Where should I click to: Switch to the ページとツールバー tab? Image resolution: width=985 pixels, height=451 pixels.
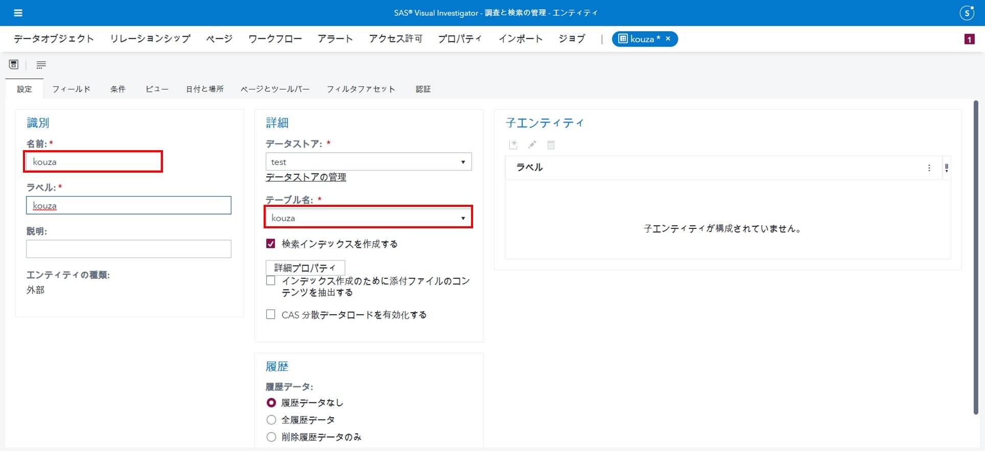point(275,89)
